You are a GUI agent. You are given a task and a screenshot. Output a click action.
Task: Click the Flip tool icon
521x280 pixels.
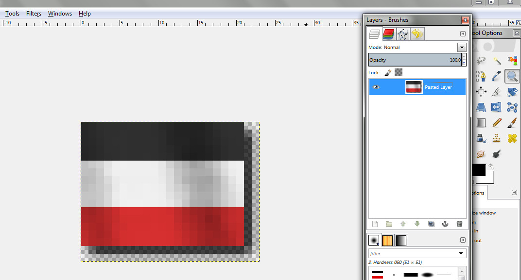pyautogui.click(x=496, y=107)
